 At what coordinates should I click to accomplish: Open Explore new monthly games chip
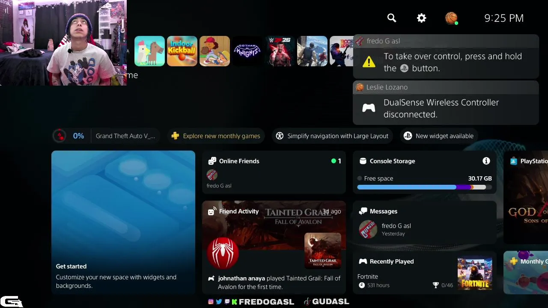(x=216, y=136)
